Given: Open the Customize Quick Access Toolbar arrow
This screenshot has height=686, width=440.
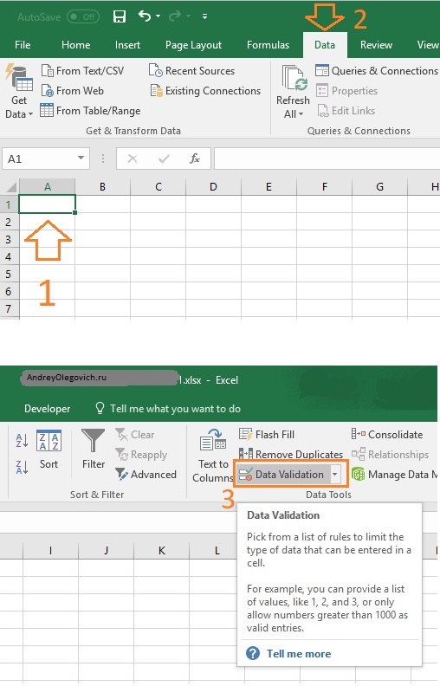Looking at the screenshot, I should click(x=204, y=16).
